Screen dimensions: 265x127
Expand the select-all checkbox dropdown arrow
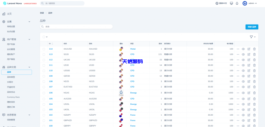point(47,37)
